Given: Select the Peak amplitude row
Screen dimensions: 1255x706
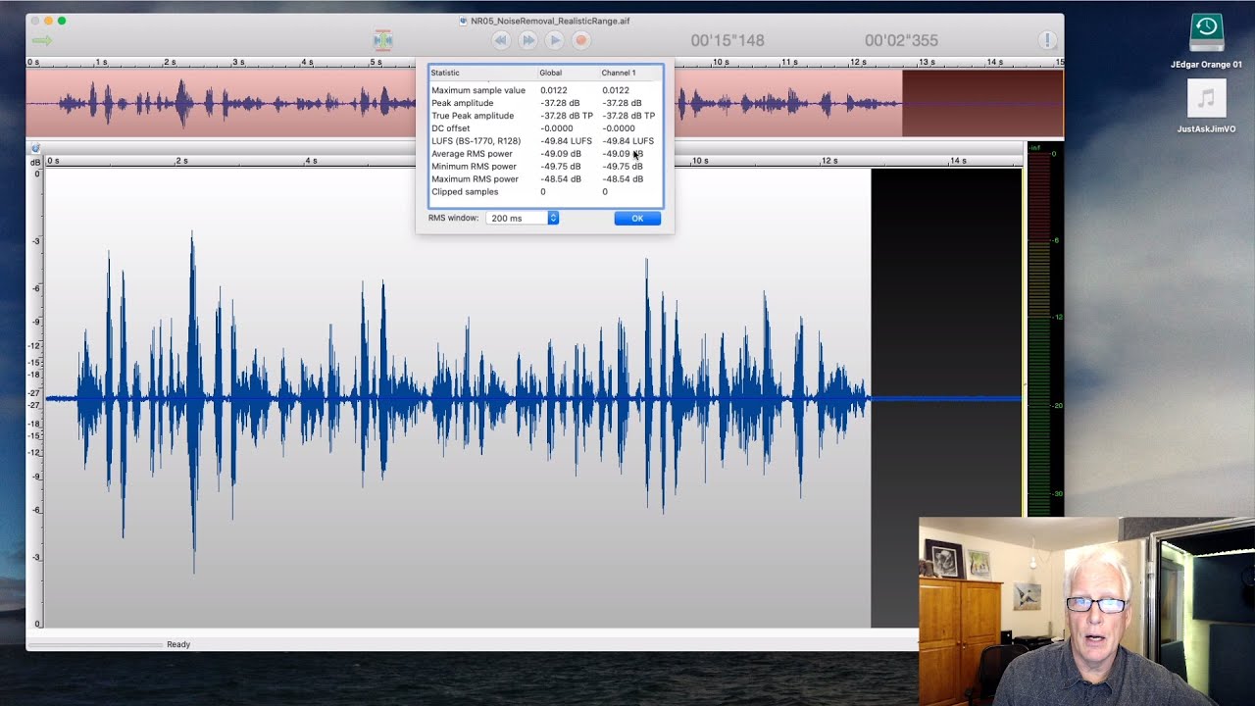Looking at the screenshot, I should pyautogui.click(x=545, y=103).
